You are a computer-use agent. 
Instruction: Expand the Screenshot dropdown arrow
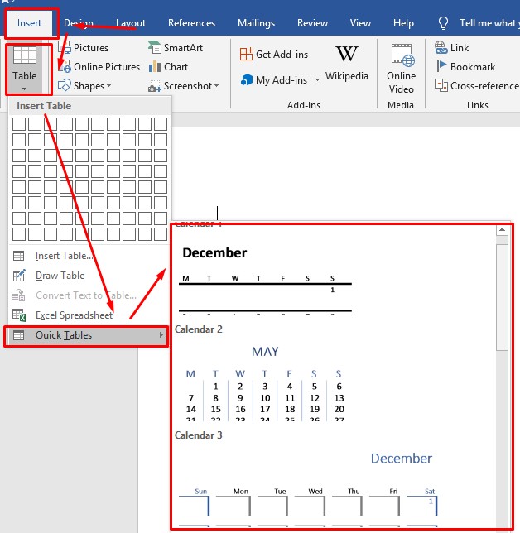click(217, 86)
